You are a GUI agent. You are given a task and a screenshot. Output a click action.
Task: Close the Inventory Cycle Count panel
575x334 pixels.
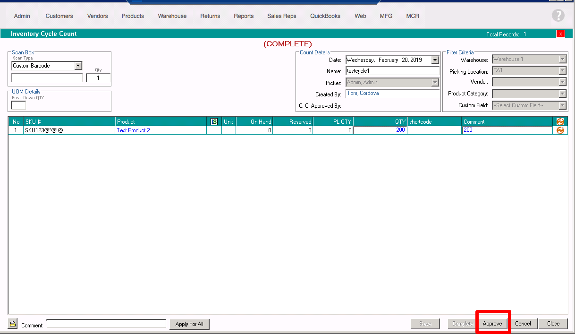pos(560,34)
